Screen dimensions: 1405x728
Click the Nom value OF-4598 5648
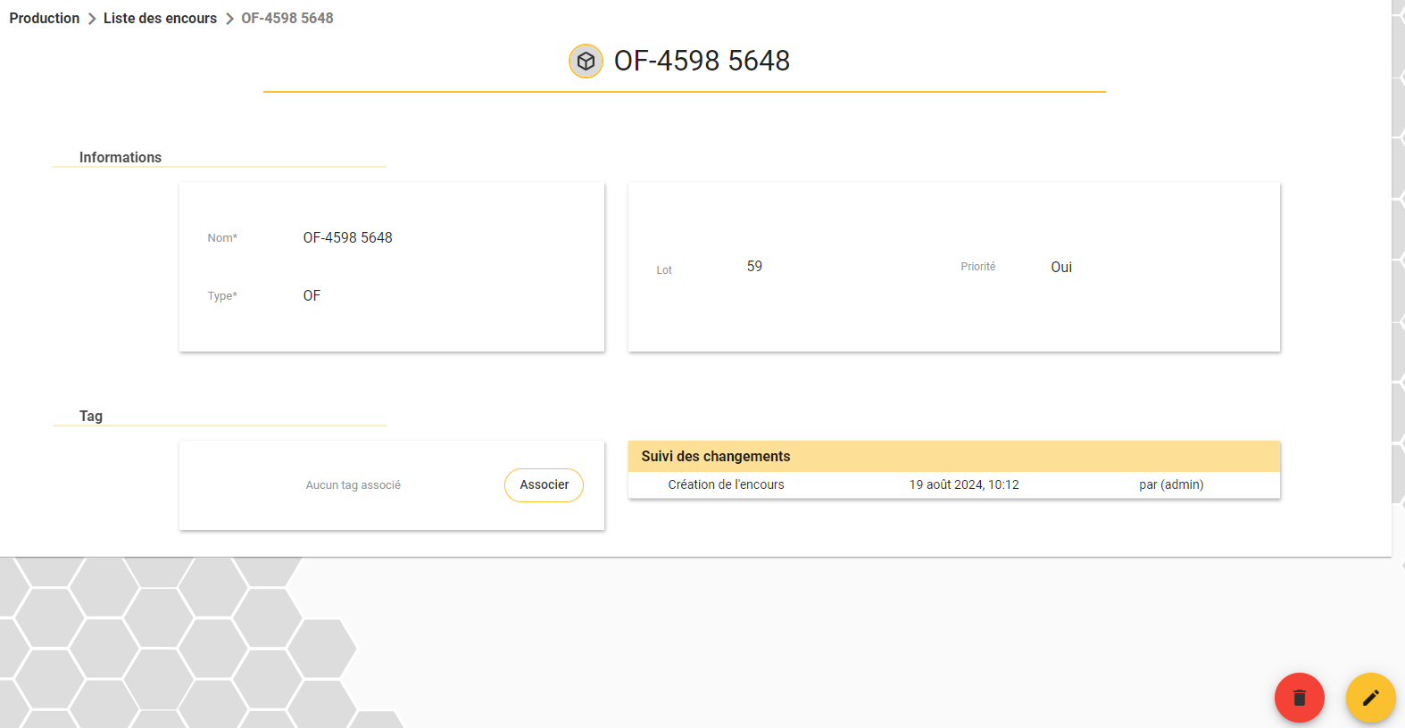coord(348,237)
